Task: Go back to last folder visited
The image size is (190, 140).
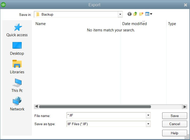Action: tap(129, 14)
